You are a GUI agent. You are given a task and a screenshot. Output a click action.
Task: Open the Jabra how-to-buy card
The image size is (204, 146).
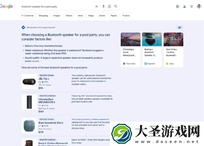click(174, 50)
